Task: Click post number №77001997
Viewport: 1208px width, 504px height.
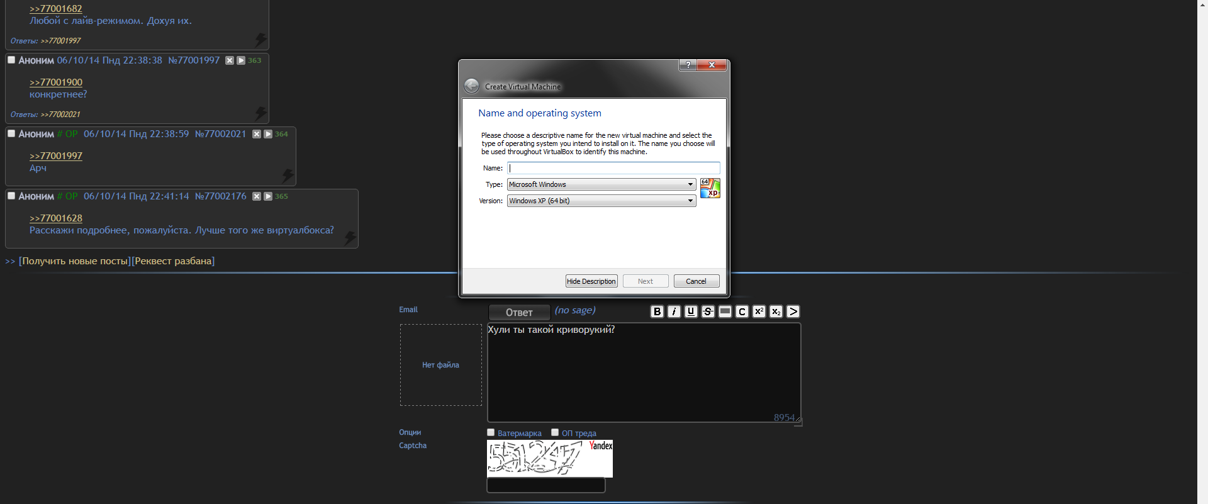Action: tap(194, 60)
